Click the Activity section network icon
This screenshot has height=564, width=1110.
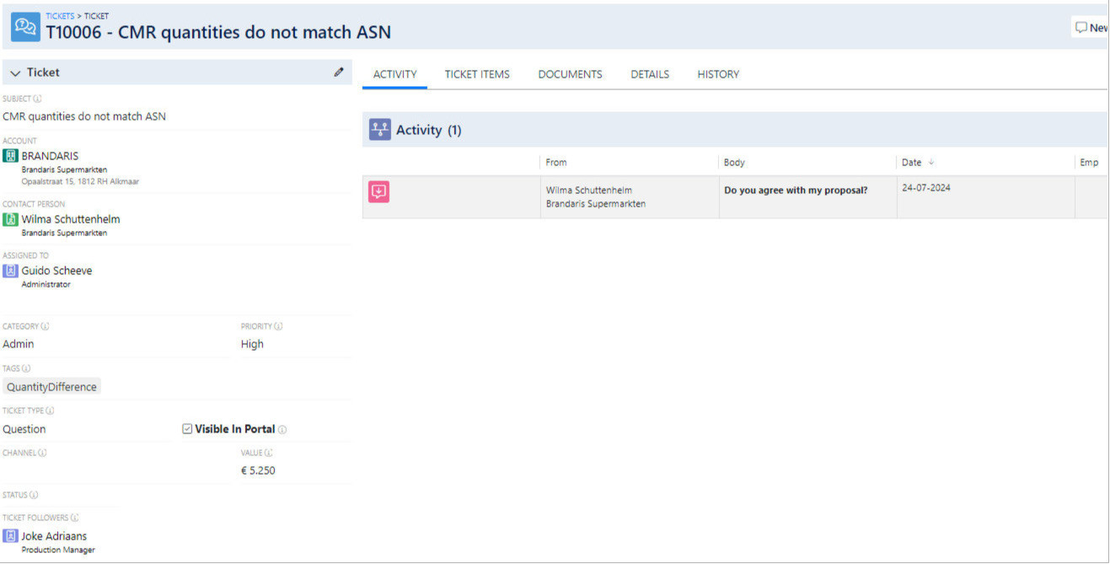click(379, 130)
